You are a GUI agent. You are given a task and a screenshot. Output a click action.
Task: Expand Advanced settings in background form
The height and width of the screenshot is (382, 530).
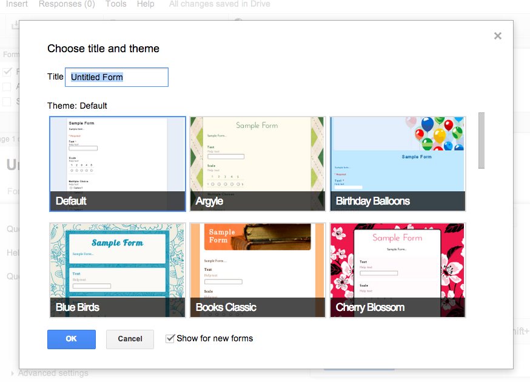click(49, 373)
